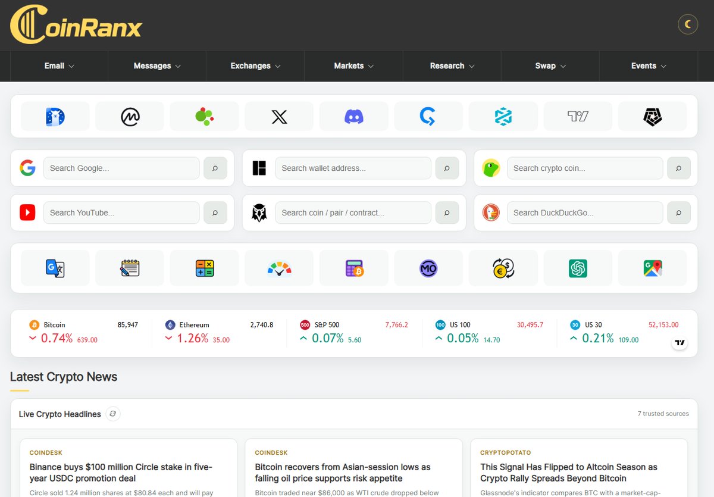The width and height of the screenshot is (714, 497).
Task: Click the TradingView badge on the ticker strip
Action: 680,343
